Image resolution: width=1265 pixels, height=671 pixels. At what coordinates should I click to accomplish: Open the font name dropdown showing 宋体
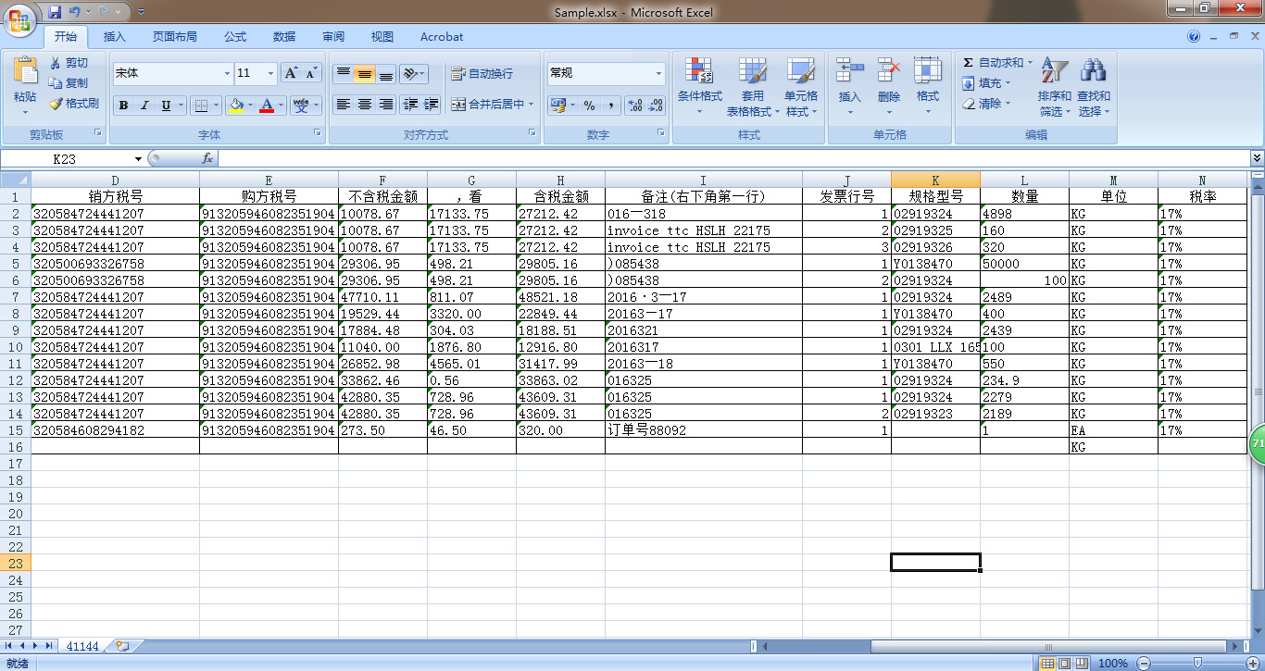point(228,74)
